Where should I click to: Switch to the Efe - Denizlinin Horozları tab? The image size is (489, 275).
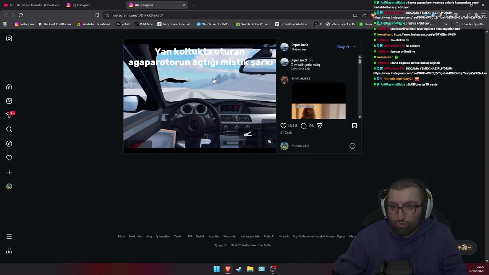pyautogui.click(x=32, y=5)
